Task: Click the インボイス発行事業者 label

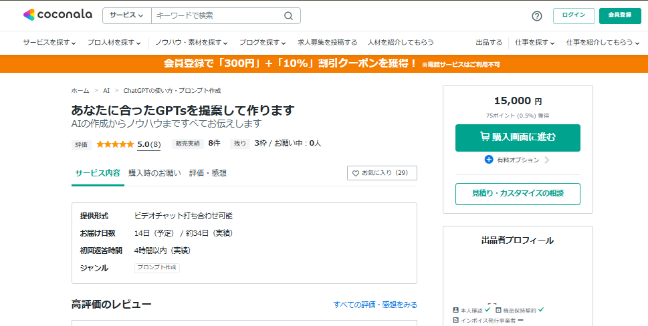Action: pyautogui.click(x=488, y=320)
